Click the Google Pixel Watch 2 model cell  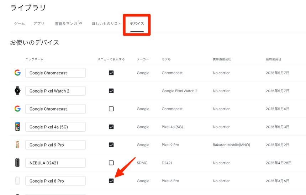coord(180,91)
